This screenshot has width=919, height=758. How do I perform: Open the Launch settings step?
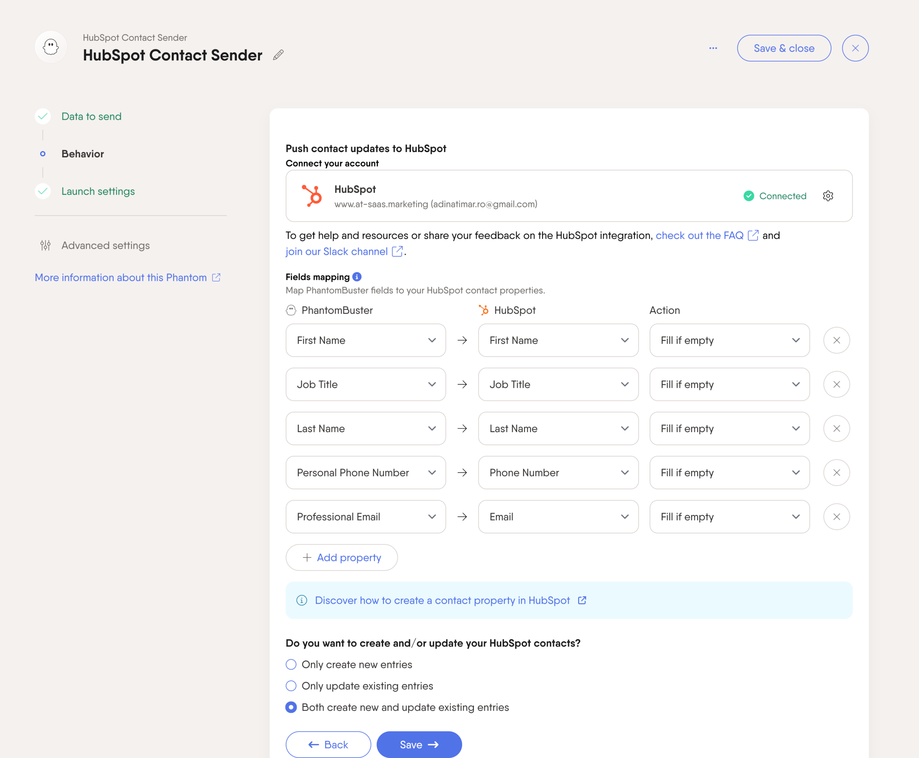[98, 191]
